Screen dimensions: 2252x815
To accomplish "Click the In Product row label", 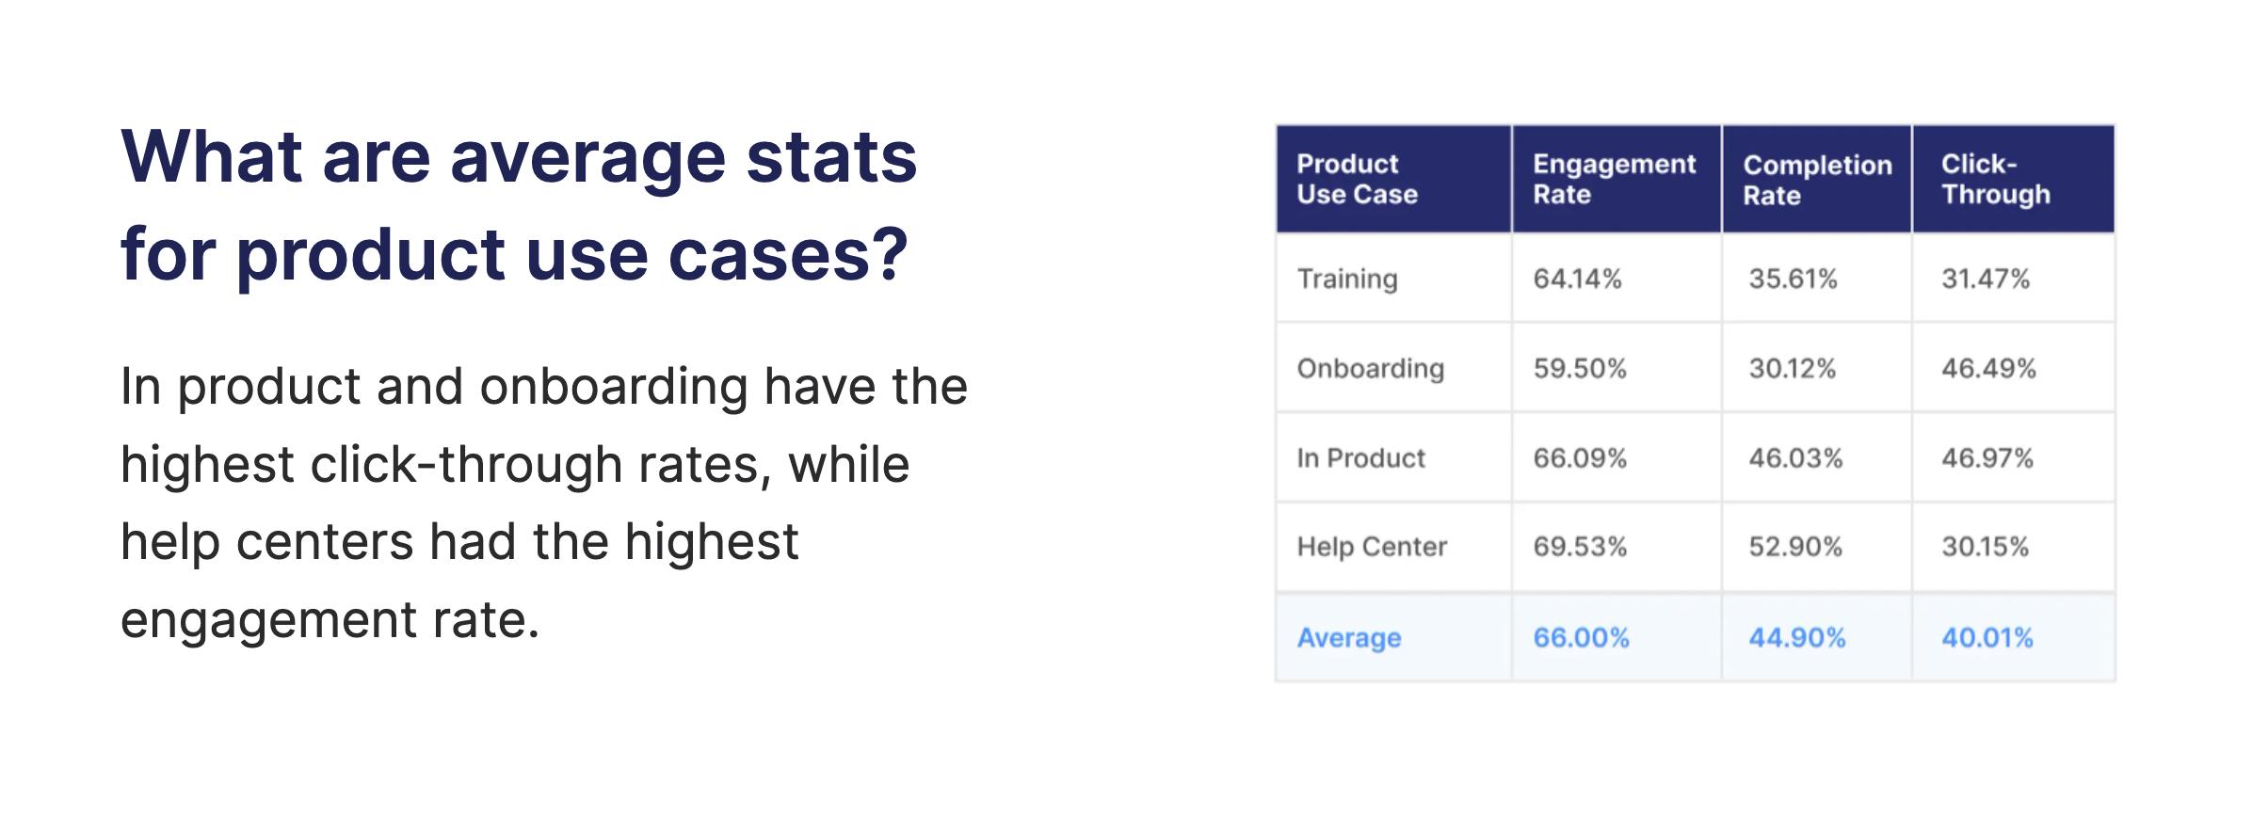I will point(1360,458).
